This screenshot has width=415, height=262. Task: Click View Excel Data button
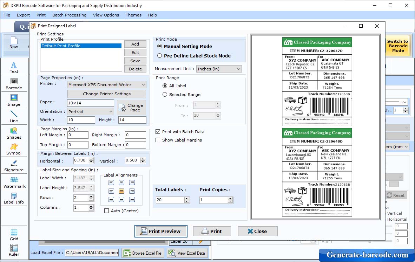(187, 253)
